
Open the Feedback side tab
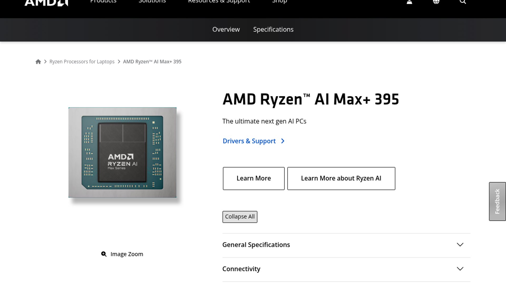point(497,201)
